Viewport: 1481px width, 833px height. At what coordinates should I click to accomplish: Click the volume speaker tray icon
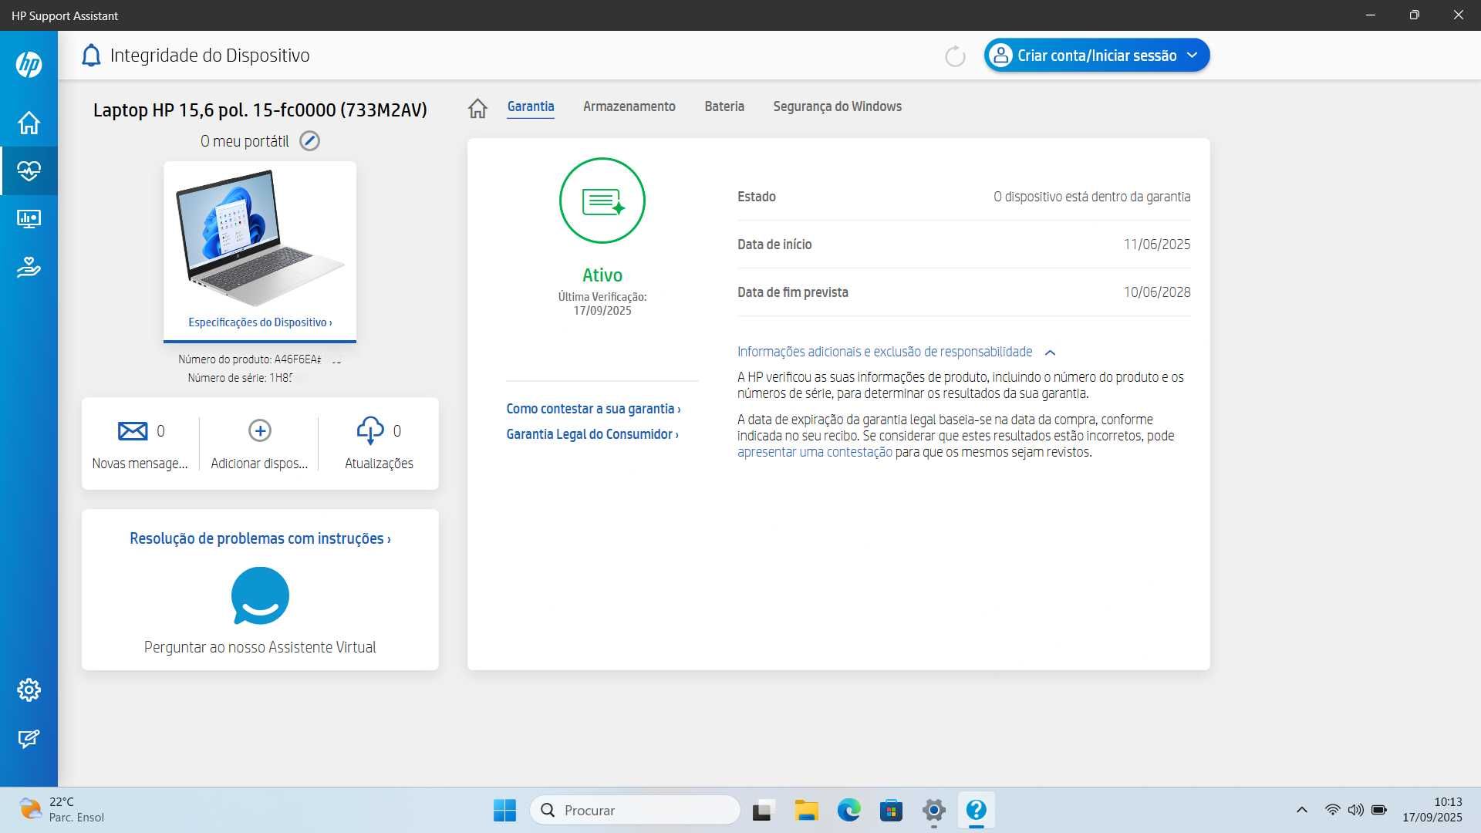pos(1355,810)
